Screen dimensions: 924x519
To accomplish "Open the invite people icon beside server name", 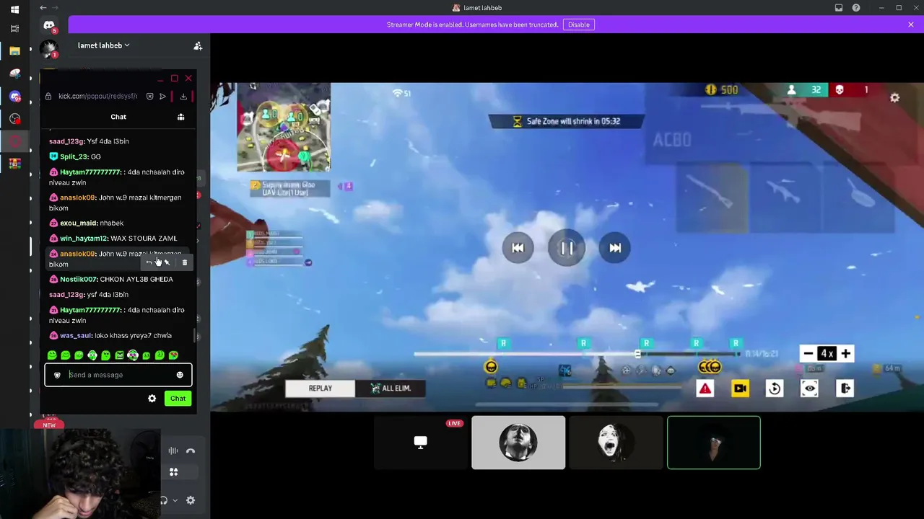I will point(198,45).
